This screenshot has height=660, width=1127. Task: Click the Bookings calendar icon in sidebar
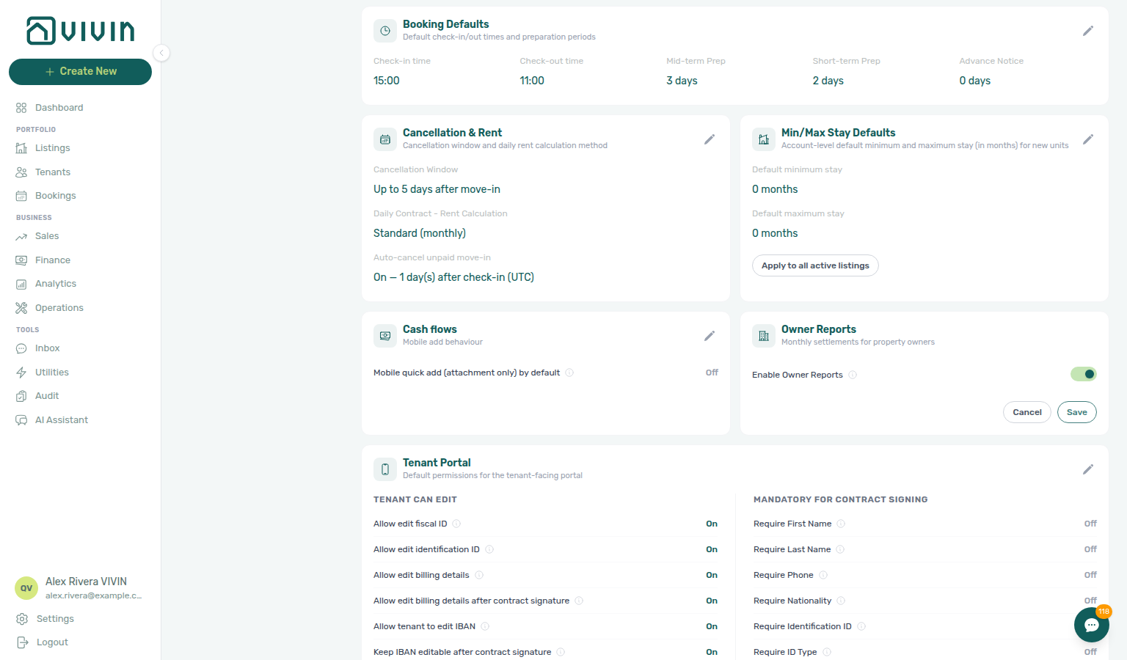click(x=21, y=196)
